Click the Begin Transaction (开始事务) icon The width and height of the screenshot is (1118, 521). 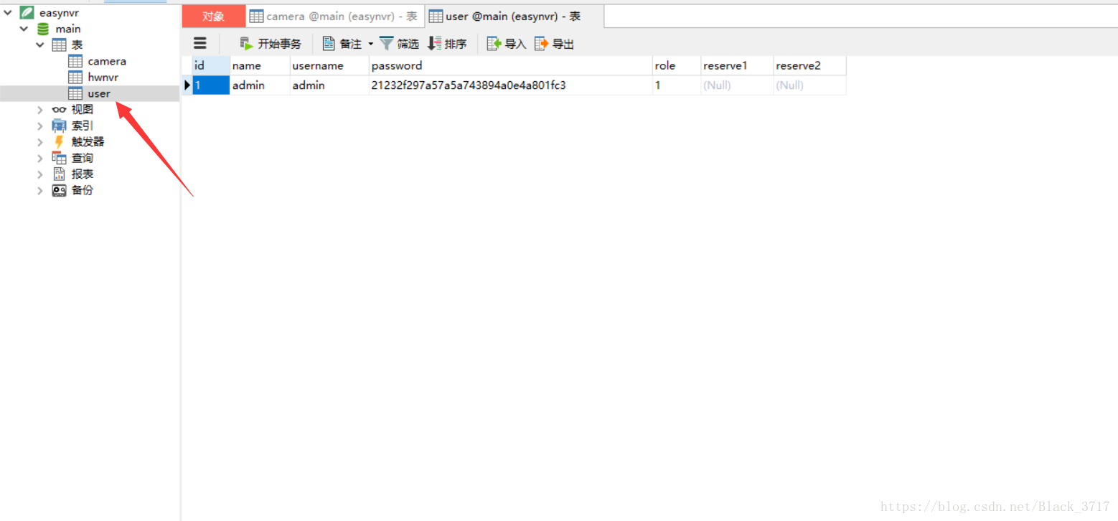pyautogui.click(x=247, y=44)
